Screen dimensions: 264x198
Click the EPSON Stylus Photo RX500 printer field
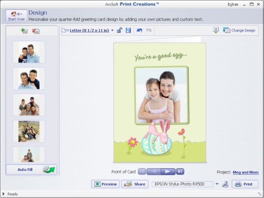(x=182, y=184)
